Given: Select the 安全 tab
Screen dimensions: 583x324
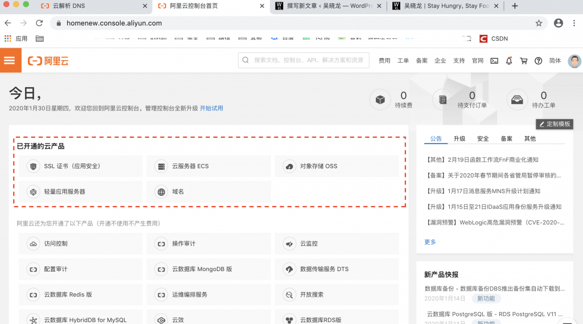Looking at the screenshot, I should coord(483,139).
